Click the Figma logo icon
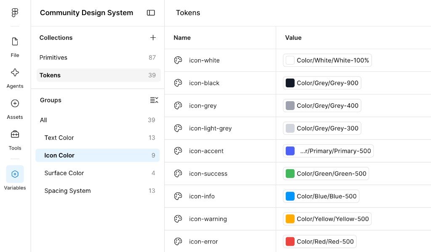431x252 pixels. pyautogui.click(x=15, y=13)
